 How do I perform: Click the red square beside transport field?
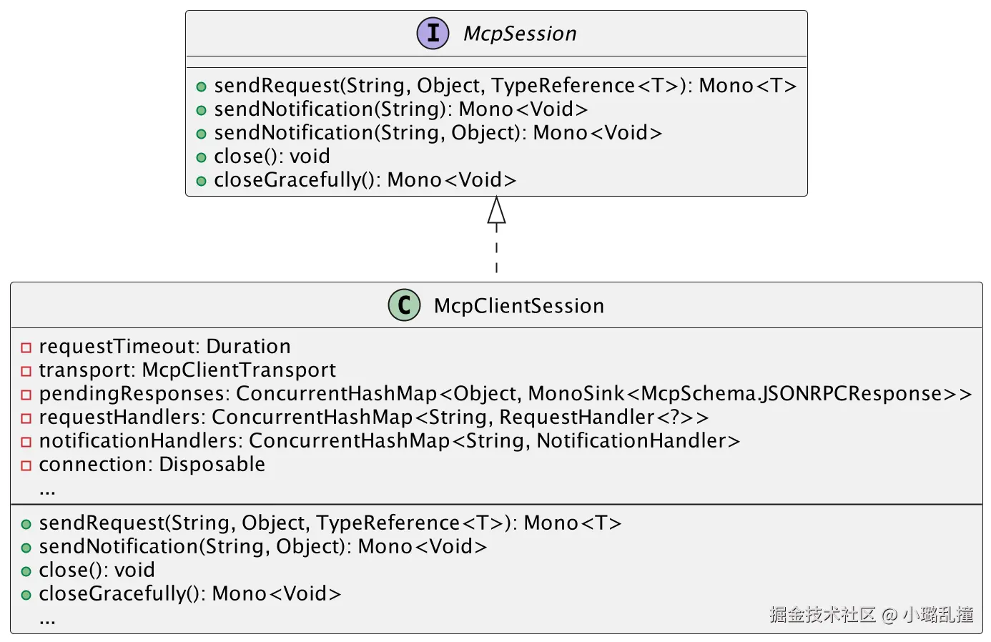pos(26,371)
